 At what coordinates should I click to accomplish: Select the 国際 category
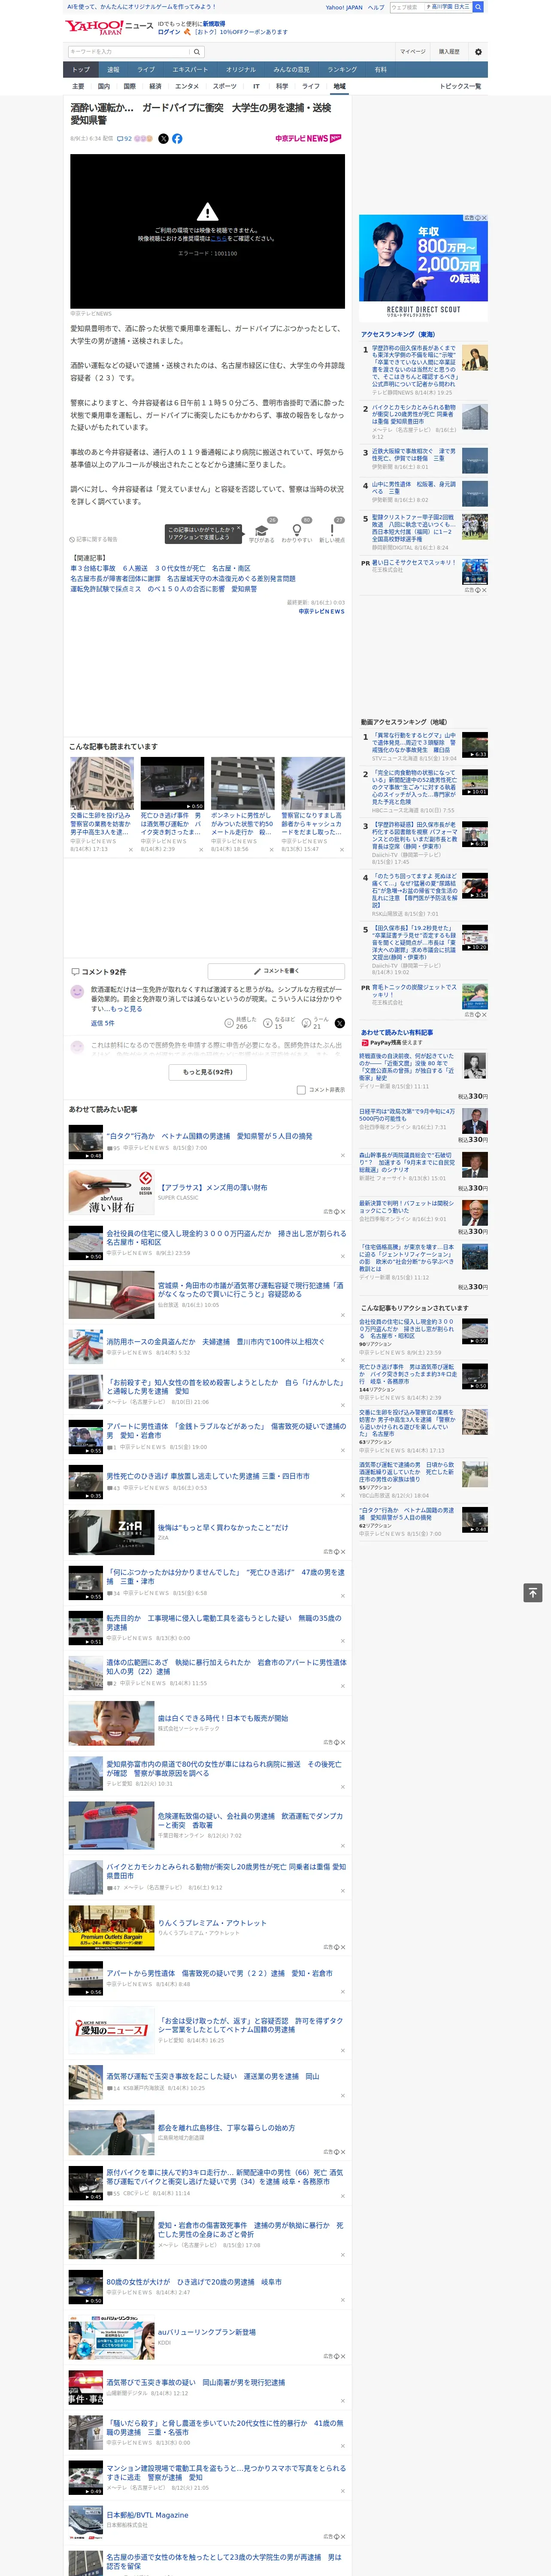(x=129, y=86)
